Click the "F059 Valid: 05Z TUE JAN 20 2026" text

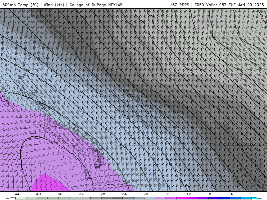(x=229, y=5)
